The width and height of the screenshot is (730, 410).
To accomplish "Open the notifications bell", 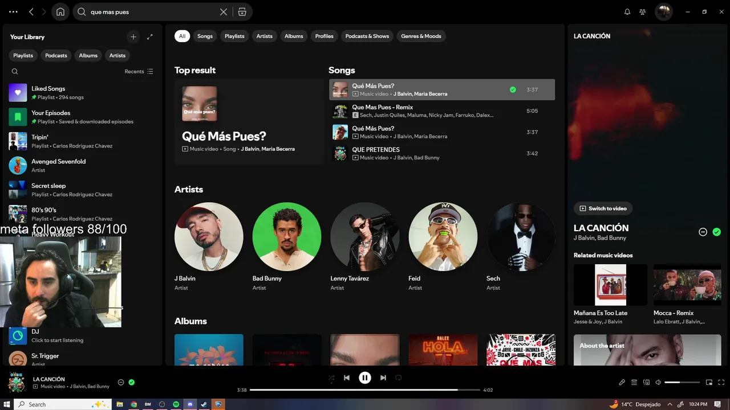I will point(627,12).
